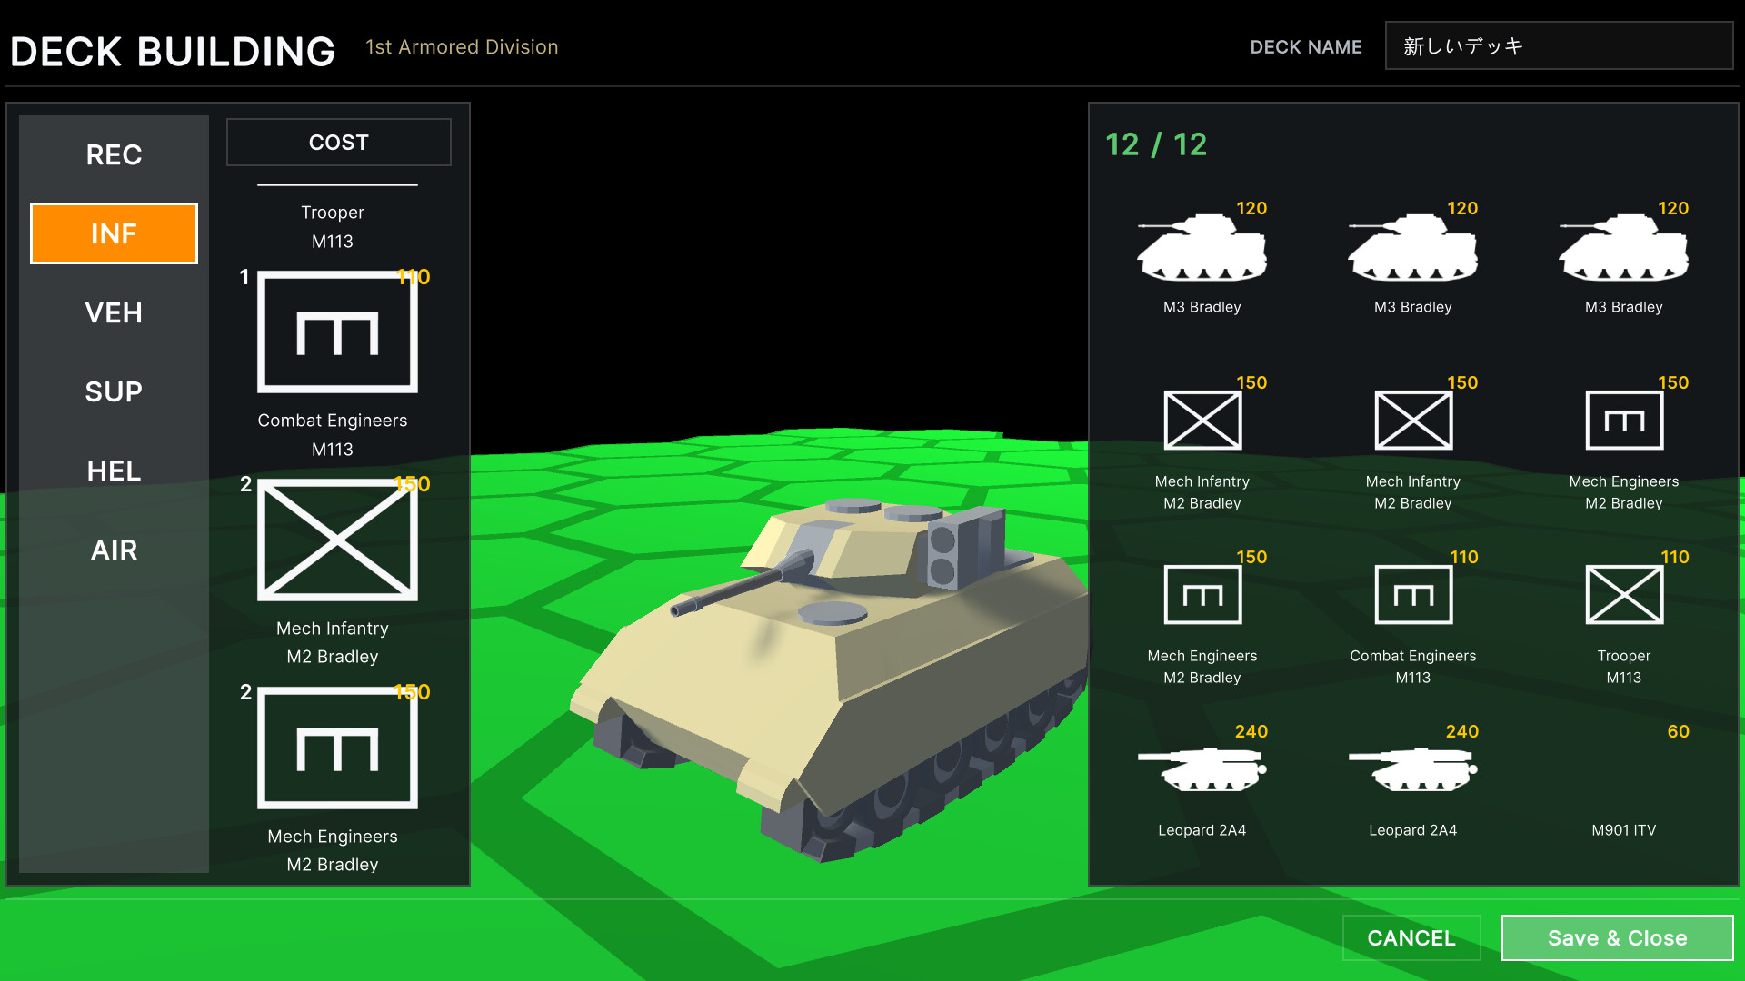The width and height of the screenshot is (1745, 981).
Task: Click the Combat Engineers M113 icon in the deck
Action: coord(1413,595)
